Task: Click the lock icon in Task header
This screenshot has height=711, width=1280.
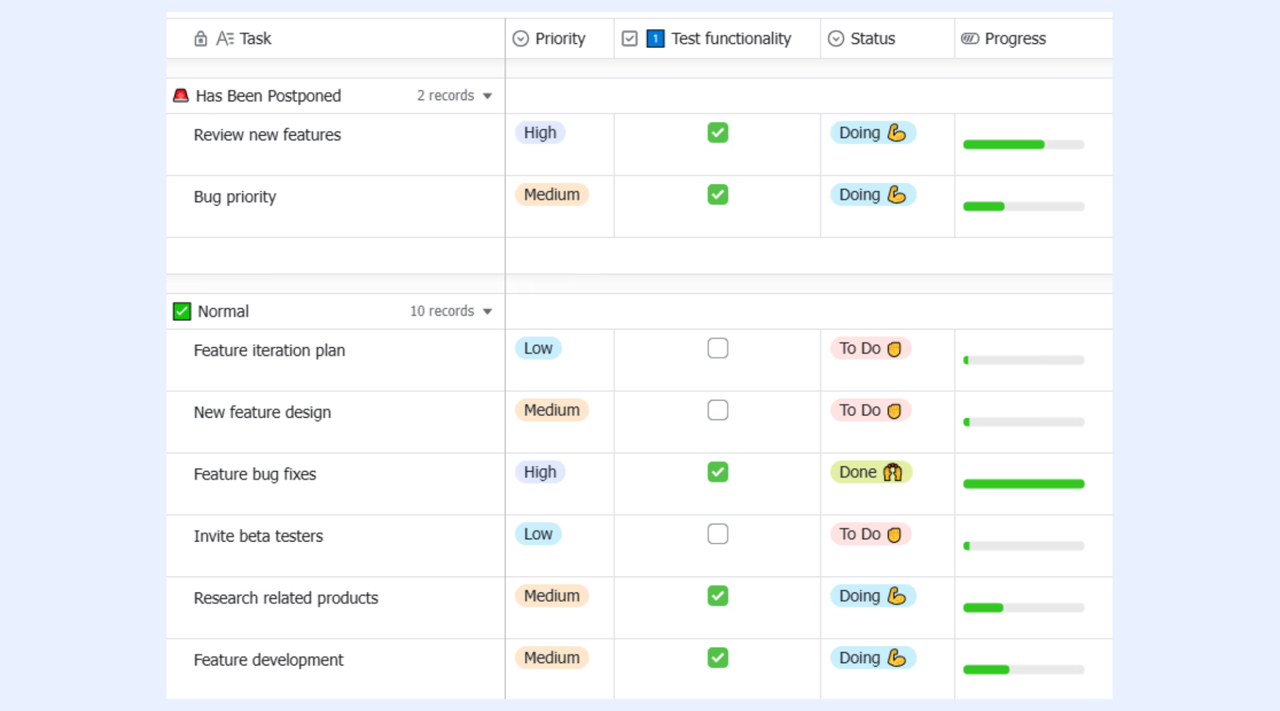Action: coord(200,39)
